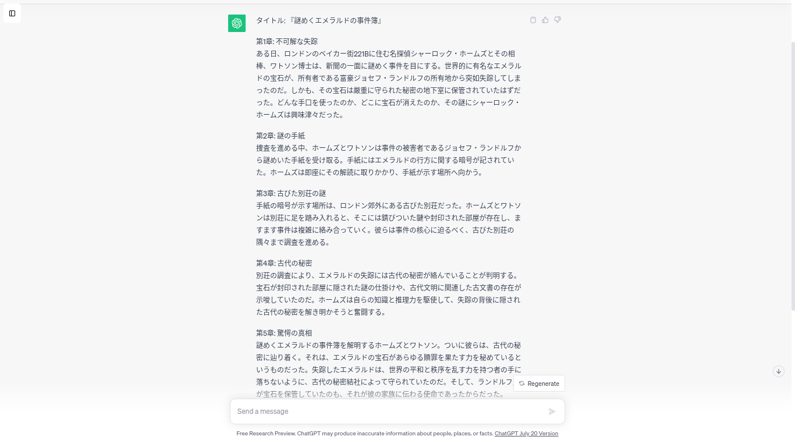Mark the response with thumbs down
The height and width of the screenshot is (447, 795).
(x=558, y=20)
